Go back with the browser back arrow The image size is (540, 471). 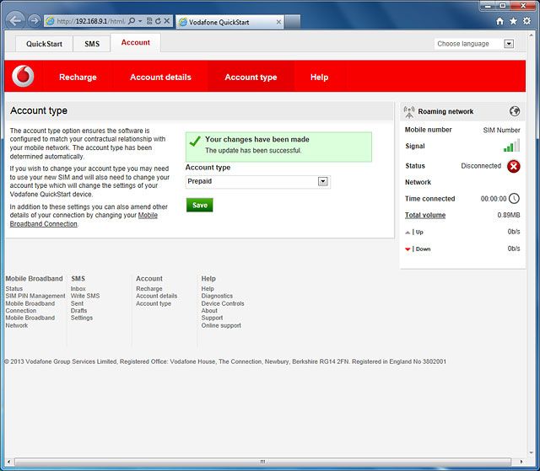point(15,20)
